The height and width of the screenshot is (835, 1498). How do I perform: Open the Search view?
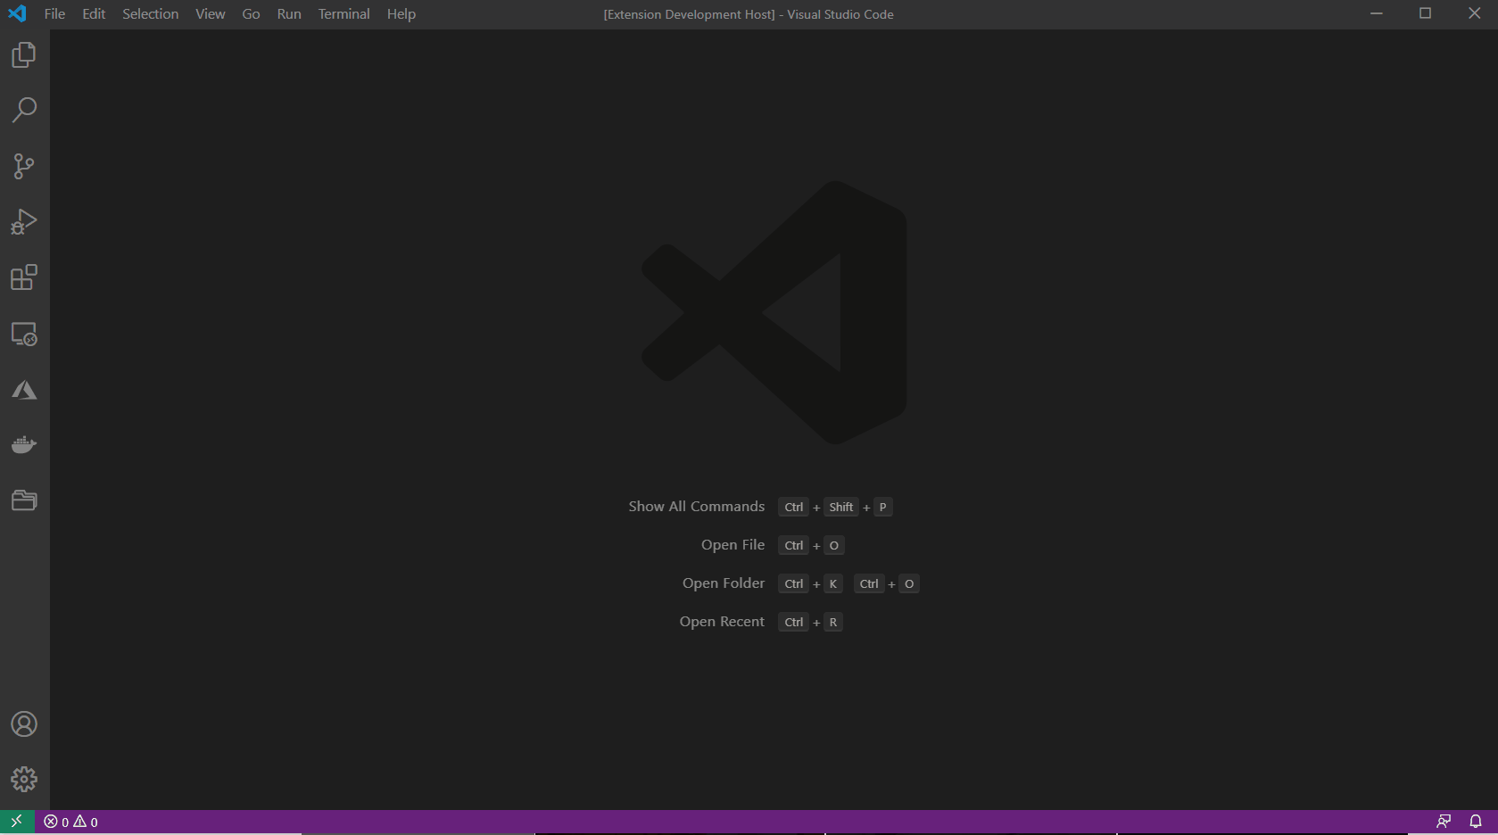point(24,111)
